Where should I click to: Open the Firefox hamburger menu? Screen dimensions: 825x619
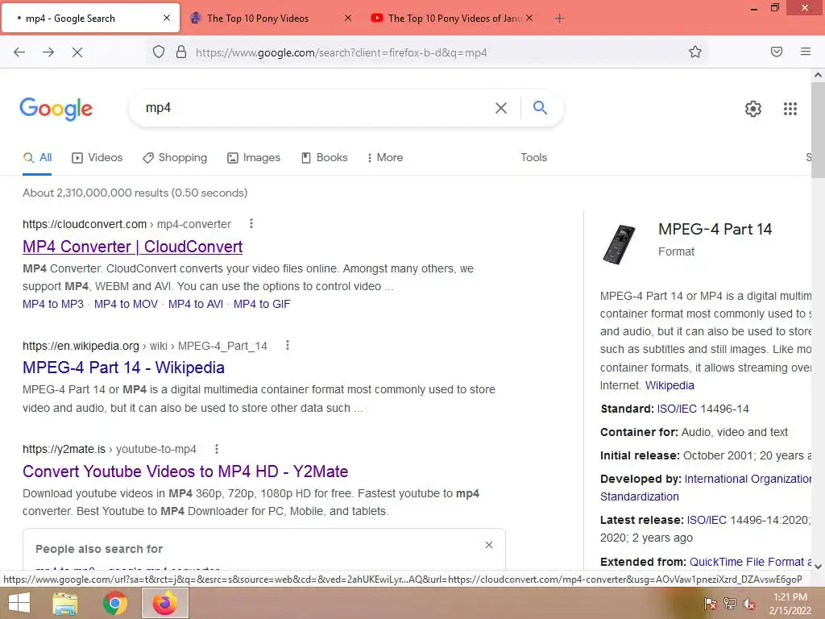coord(806,52)
